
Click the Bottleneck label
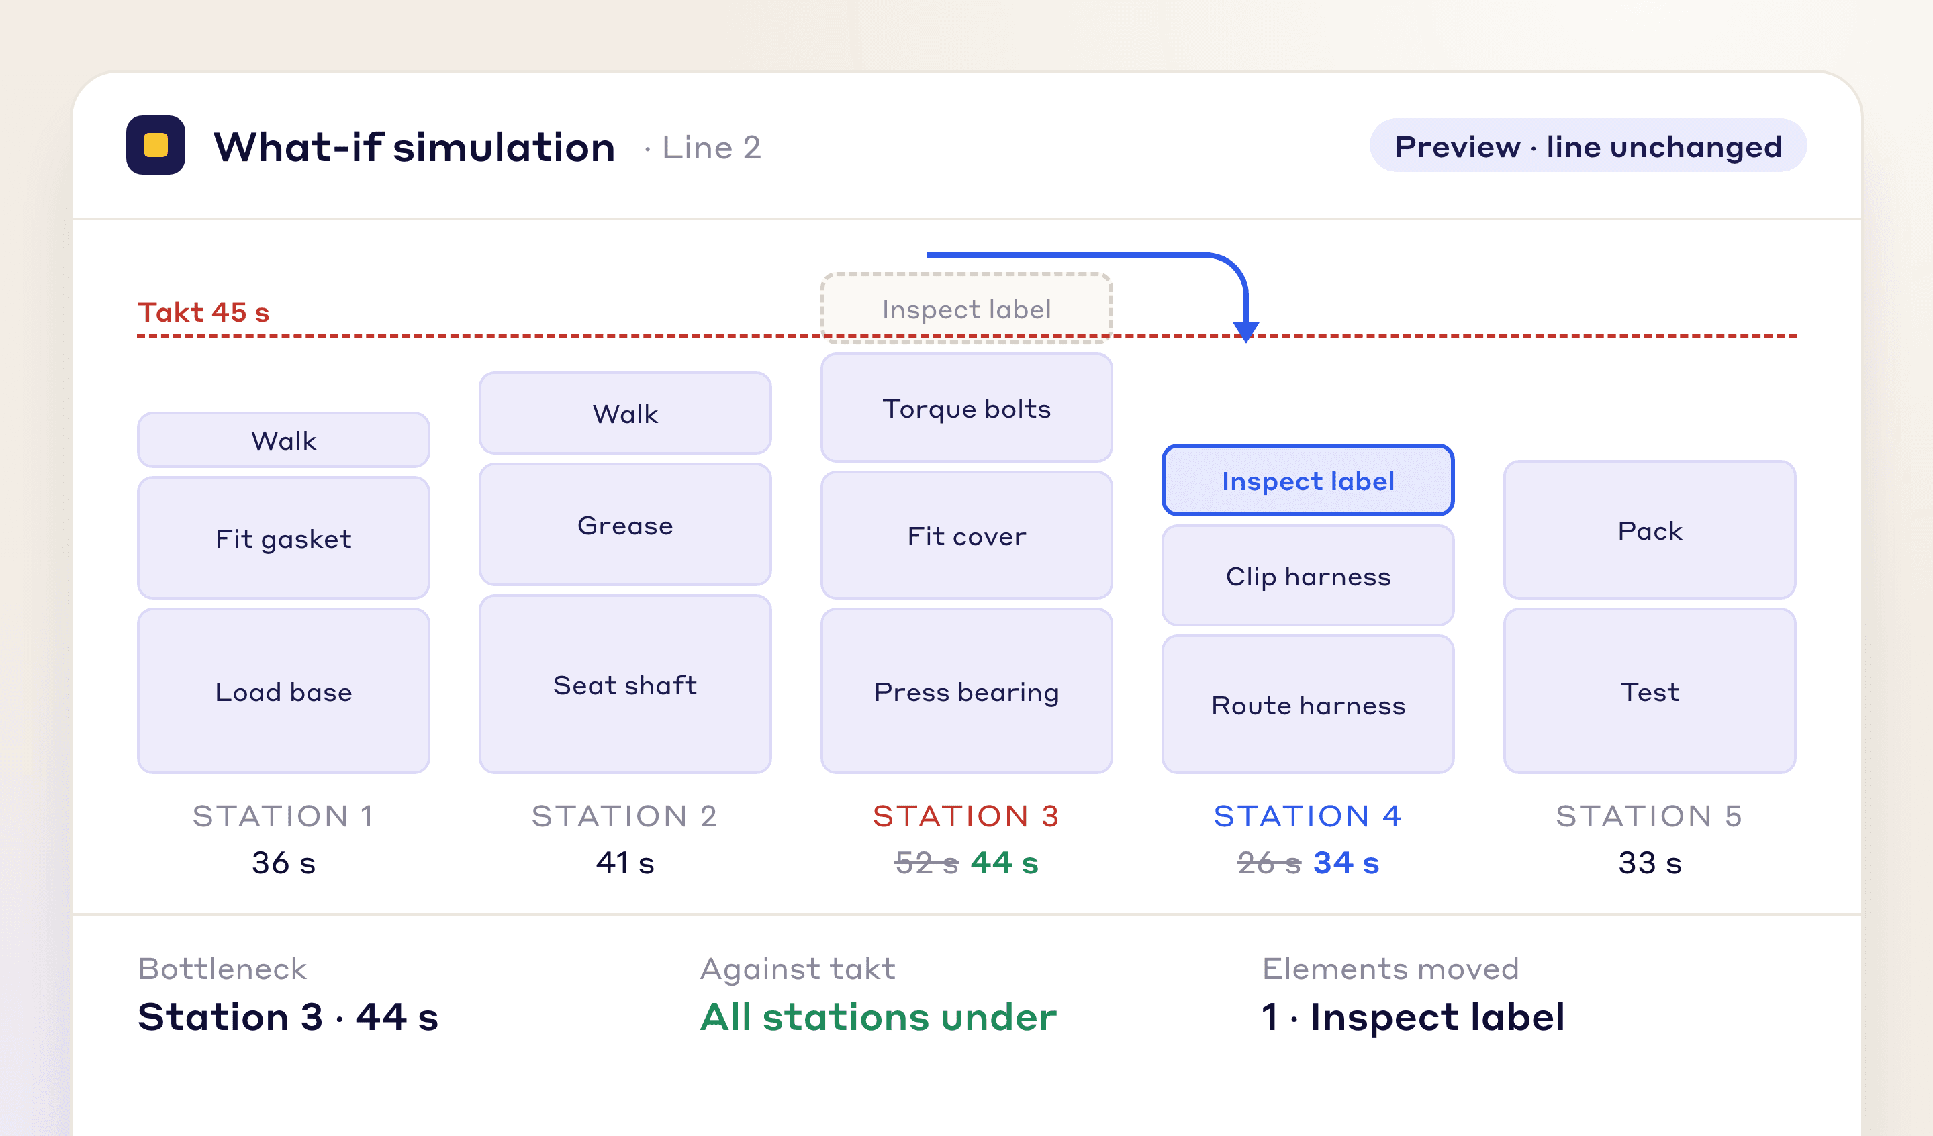coord(222,969)
